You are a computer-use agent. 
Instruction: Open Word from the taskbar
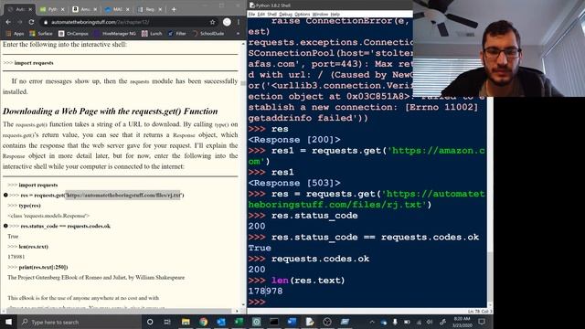[x=292, y=322]
